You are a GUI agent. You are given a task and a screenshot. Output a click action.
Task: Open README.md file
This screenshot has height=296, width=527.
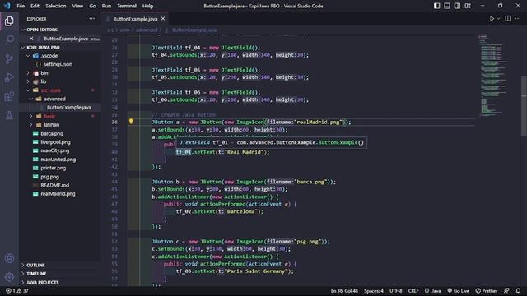pyautogui.click(x=55, y=185)
